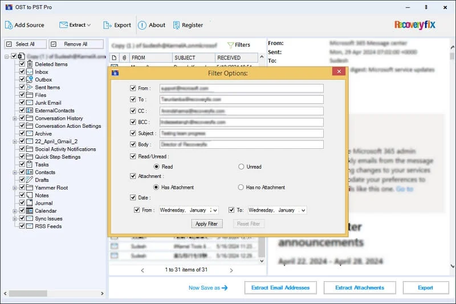
Task: Click the Archive envelope icon
Action: click(x=30, y=133)
